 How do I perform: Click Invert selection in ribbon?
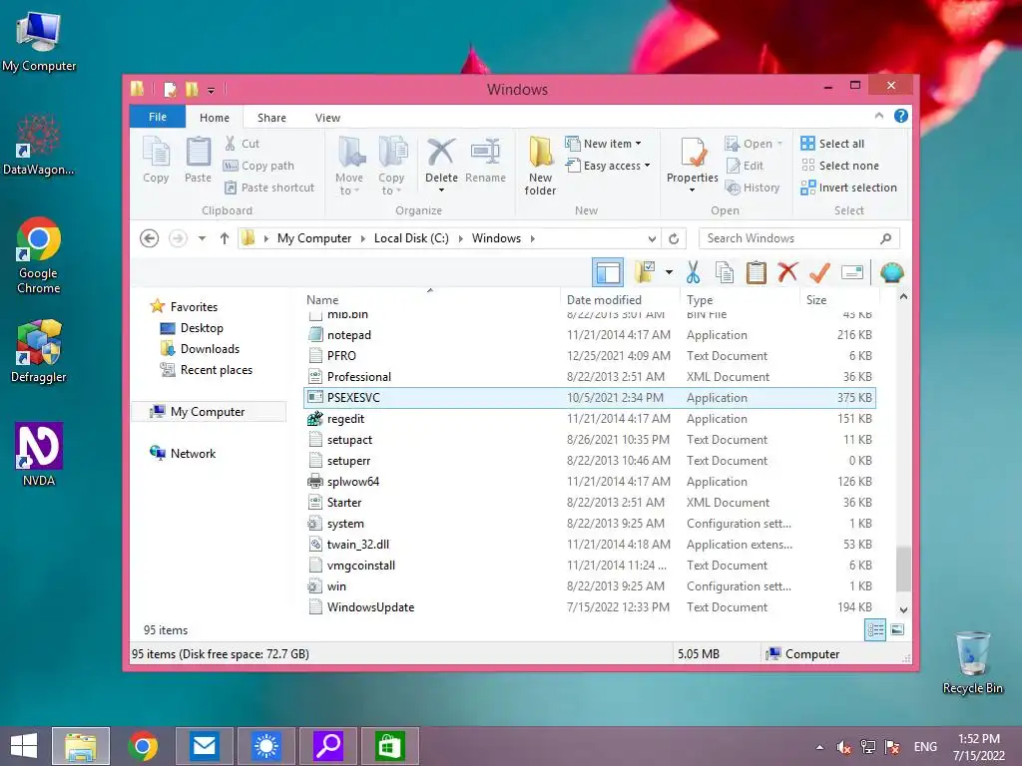[849, 188]
